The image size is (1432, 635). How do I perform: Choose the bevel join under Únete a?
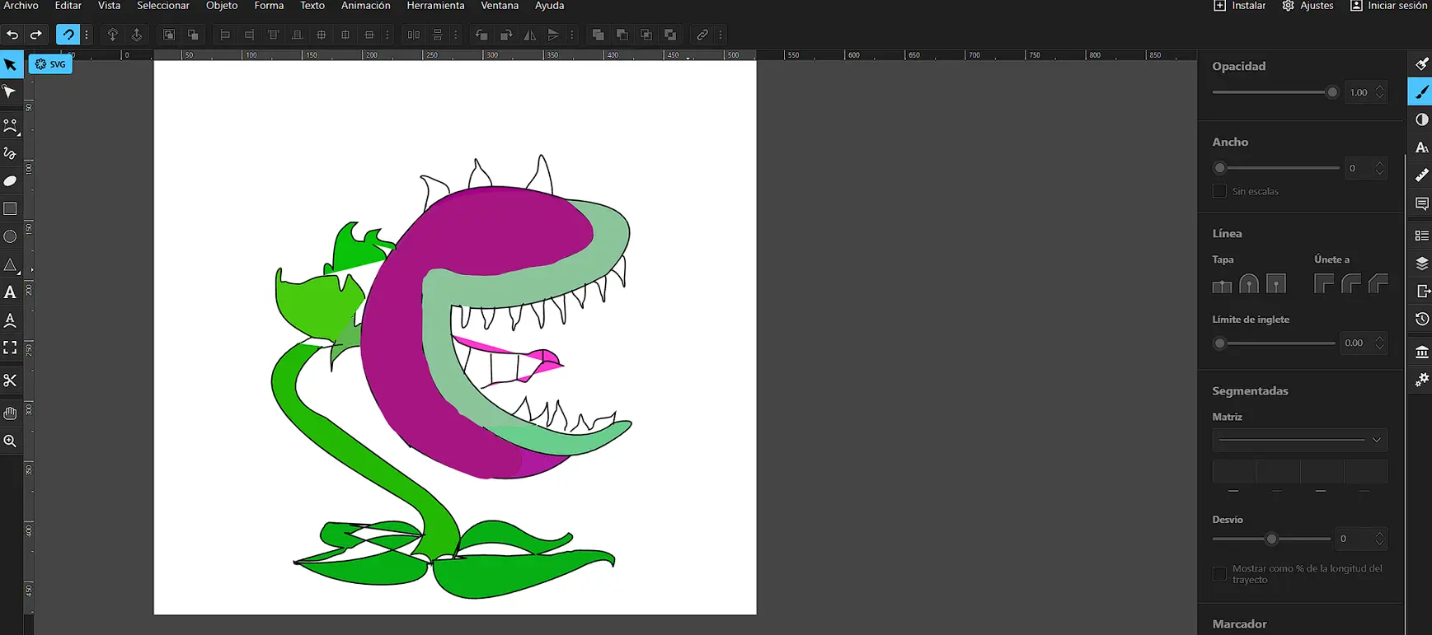click(x=1378, y=285)
